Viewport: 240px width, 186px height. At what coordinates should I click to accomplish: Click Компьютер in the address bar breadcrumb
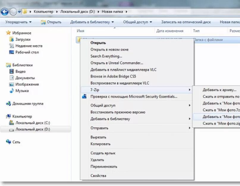tap(43, 12)
